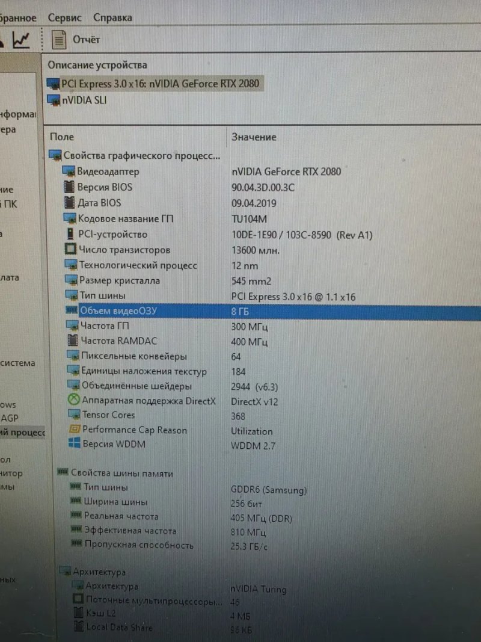Click the Частота ГП icon

(x=72, y=326)
